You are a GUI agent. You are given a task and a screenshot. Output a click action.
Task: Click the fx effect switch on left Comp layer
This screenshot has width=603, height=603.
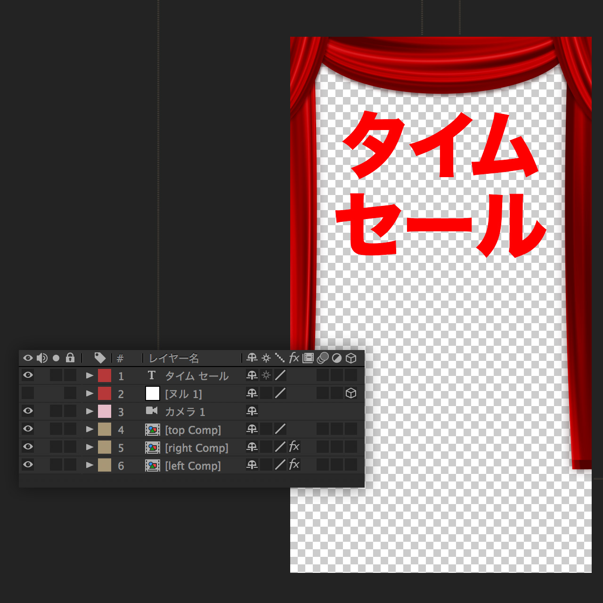click(294, 464)
